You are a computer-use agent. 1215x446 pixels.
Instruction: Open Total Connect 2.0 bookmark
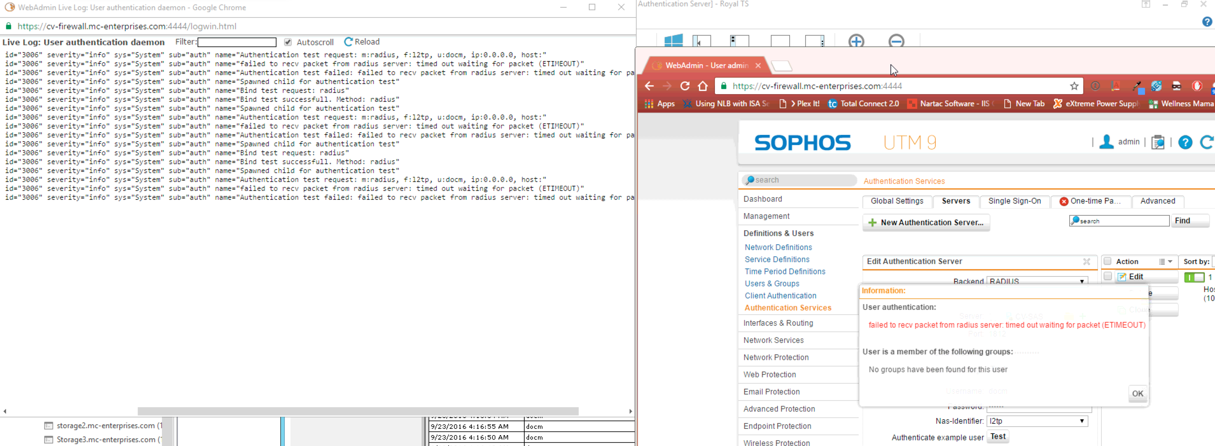click(x=864, y=104)
